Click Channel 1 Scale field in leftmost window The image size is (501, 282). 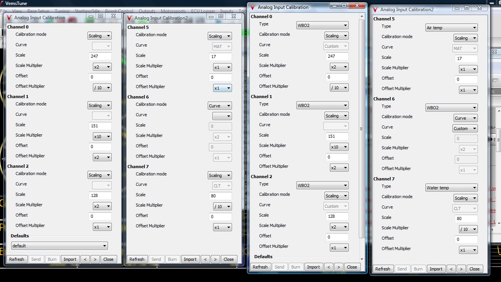pos(100,126)
